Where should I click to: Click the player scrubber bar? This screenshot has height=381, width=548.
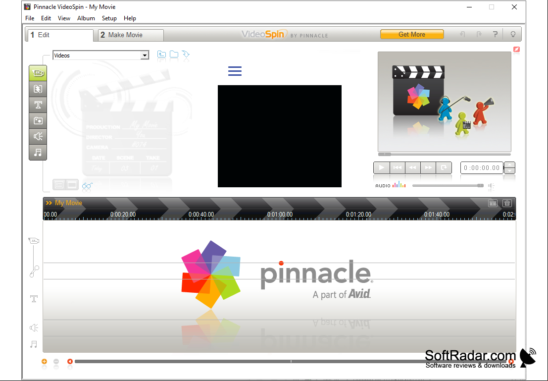coord(445,154)
